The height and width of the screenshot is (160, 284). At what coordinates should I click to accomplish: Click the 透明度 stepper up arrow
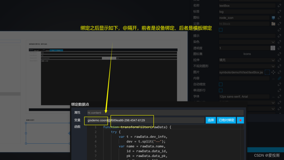coord(273,47)
